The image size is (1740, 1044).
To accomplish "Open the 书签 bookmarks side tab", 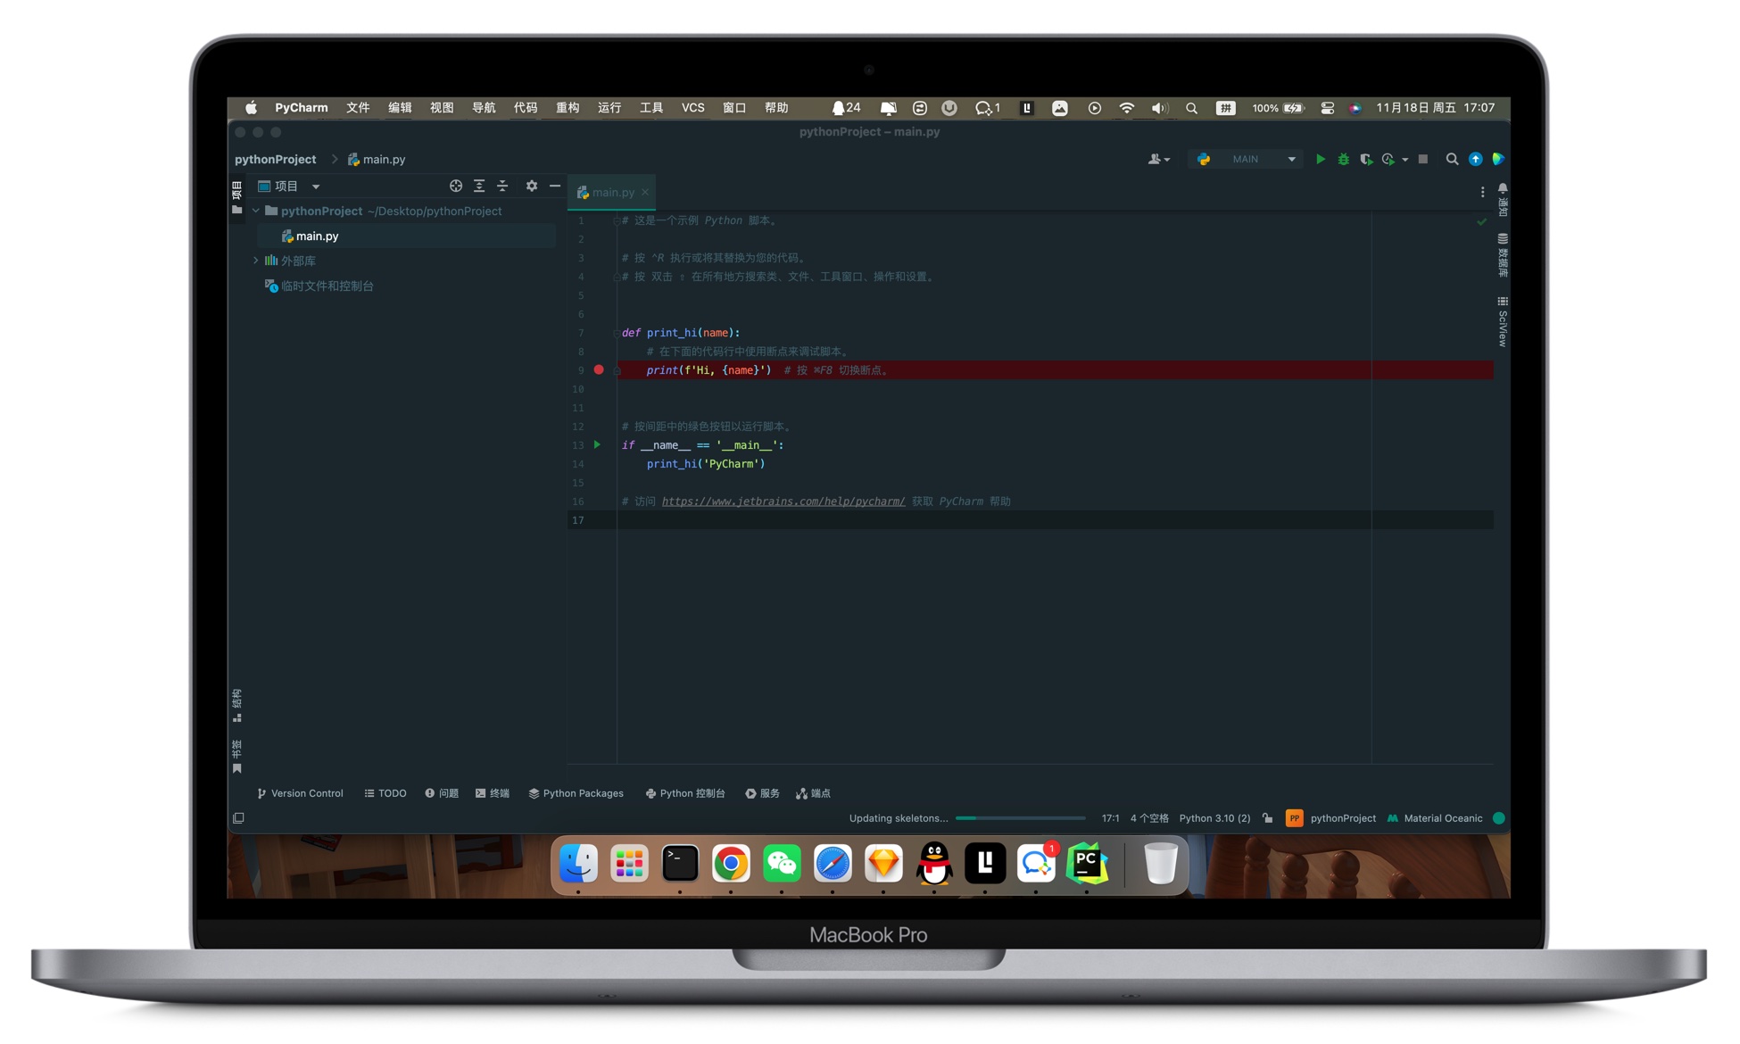I will (237, 756).
